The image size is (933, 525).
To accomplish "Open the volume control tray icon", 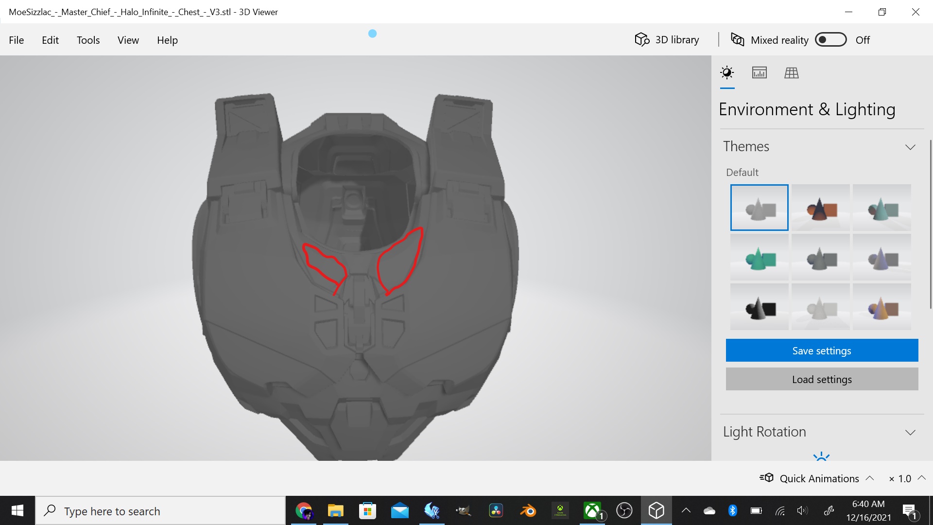I will tap(802, 510).
